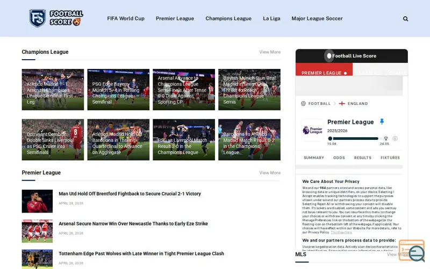Click the England flag icon in breadcrumb

point(342,103)
